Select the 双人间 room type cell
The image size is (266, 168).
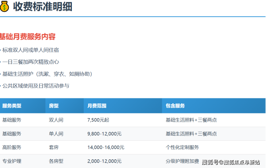tap(56, 120)
